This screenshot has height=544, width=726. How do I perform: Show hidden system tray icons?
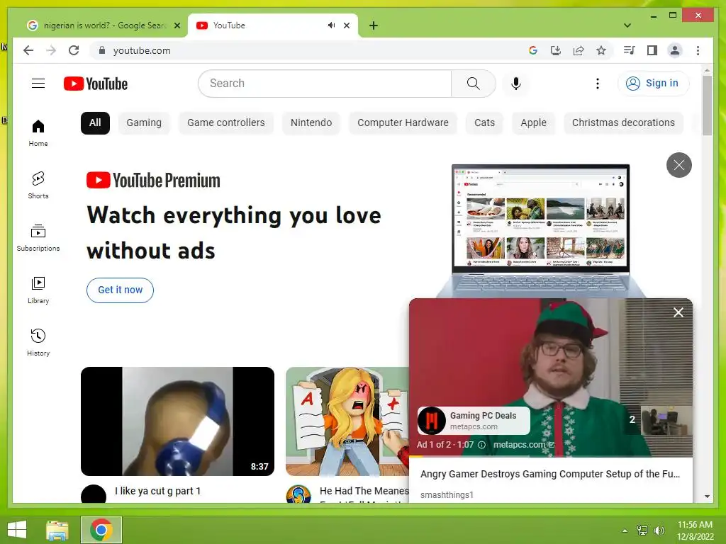point(625,530)
